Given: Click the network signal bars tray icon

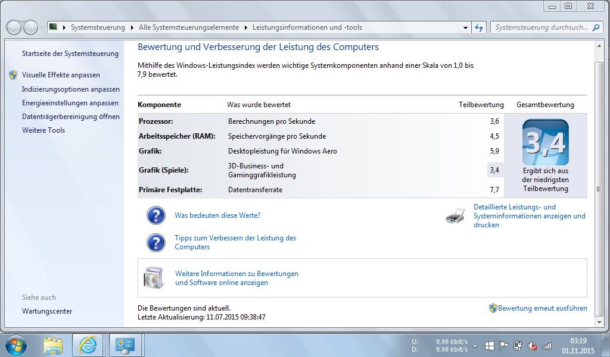Looking at the screenshot, I should [x=547, y=345].
